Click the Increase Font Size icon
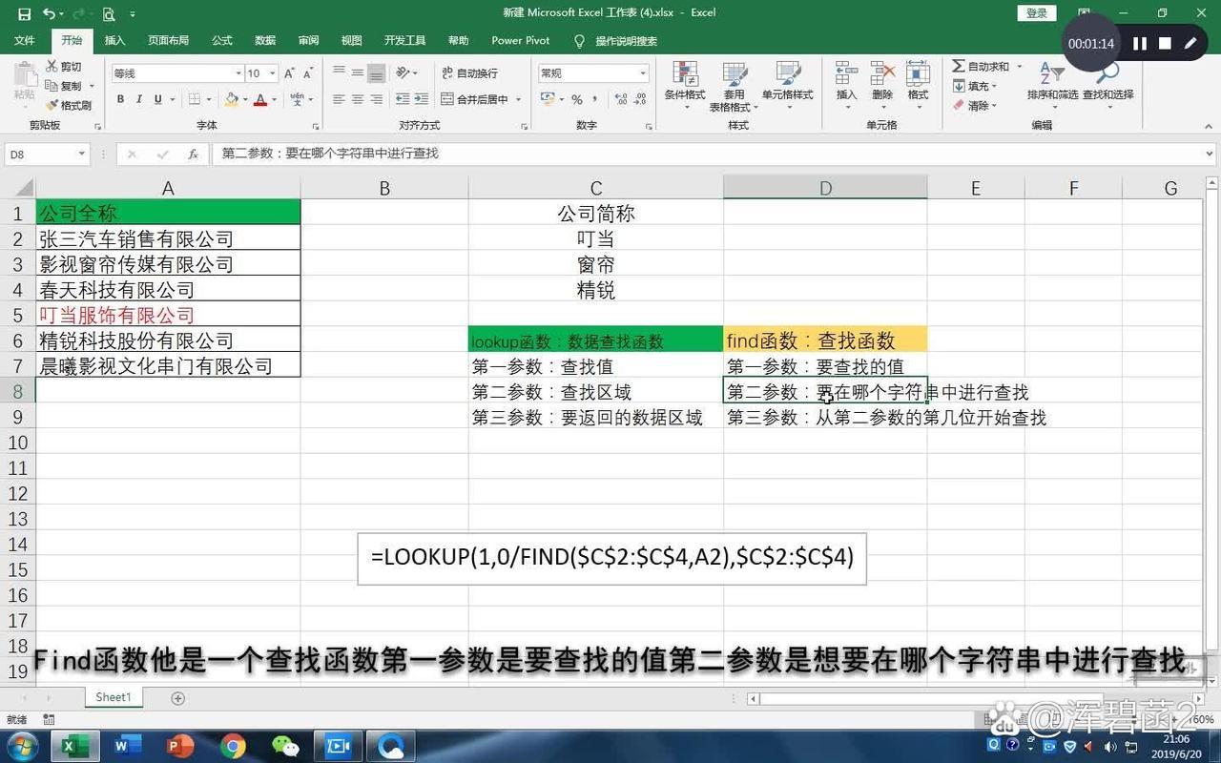Image resolution: width=1221 pixels, height=763 pixels. (x=290, y=73)
